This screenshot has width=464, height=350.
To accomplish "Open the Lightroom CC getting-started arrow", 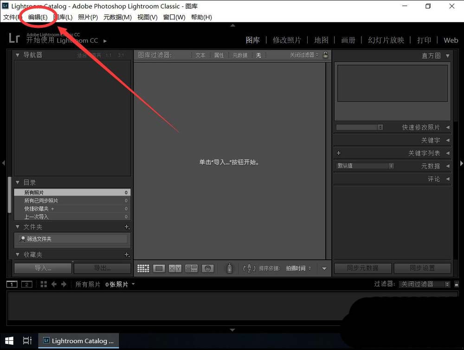I will (105, 41).
